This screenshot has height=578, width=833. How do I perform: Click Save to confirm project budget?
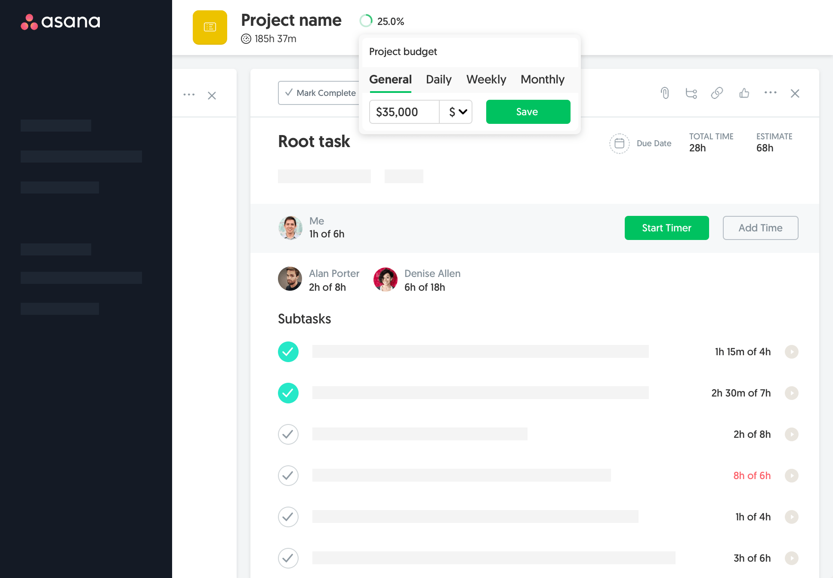(527, 111)
